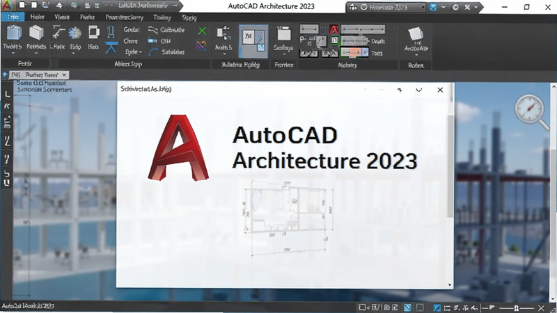
Task: Click the multicolored square icon below green X
Action: [x=201, y=45]
